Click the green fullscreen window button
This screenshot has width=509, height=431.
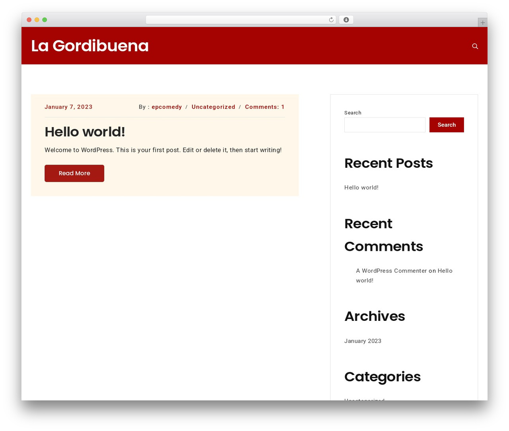(45, 20)
